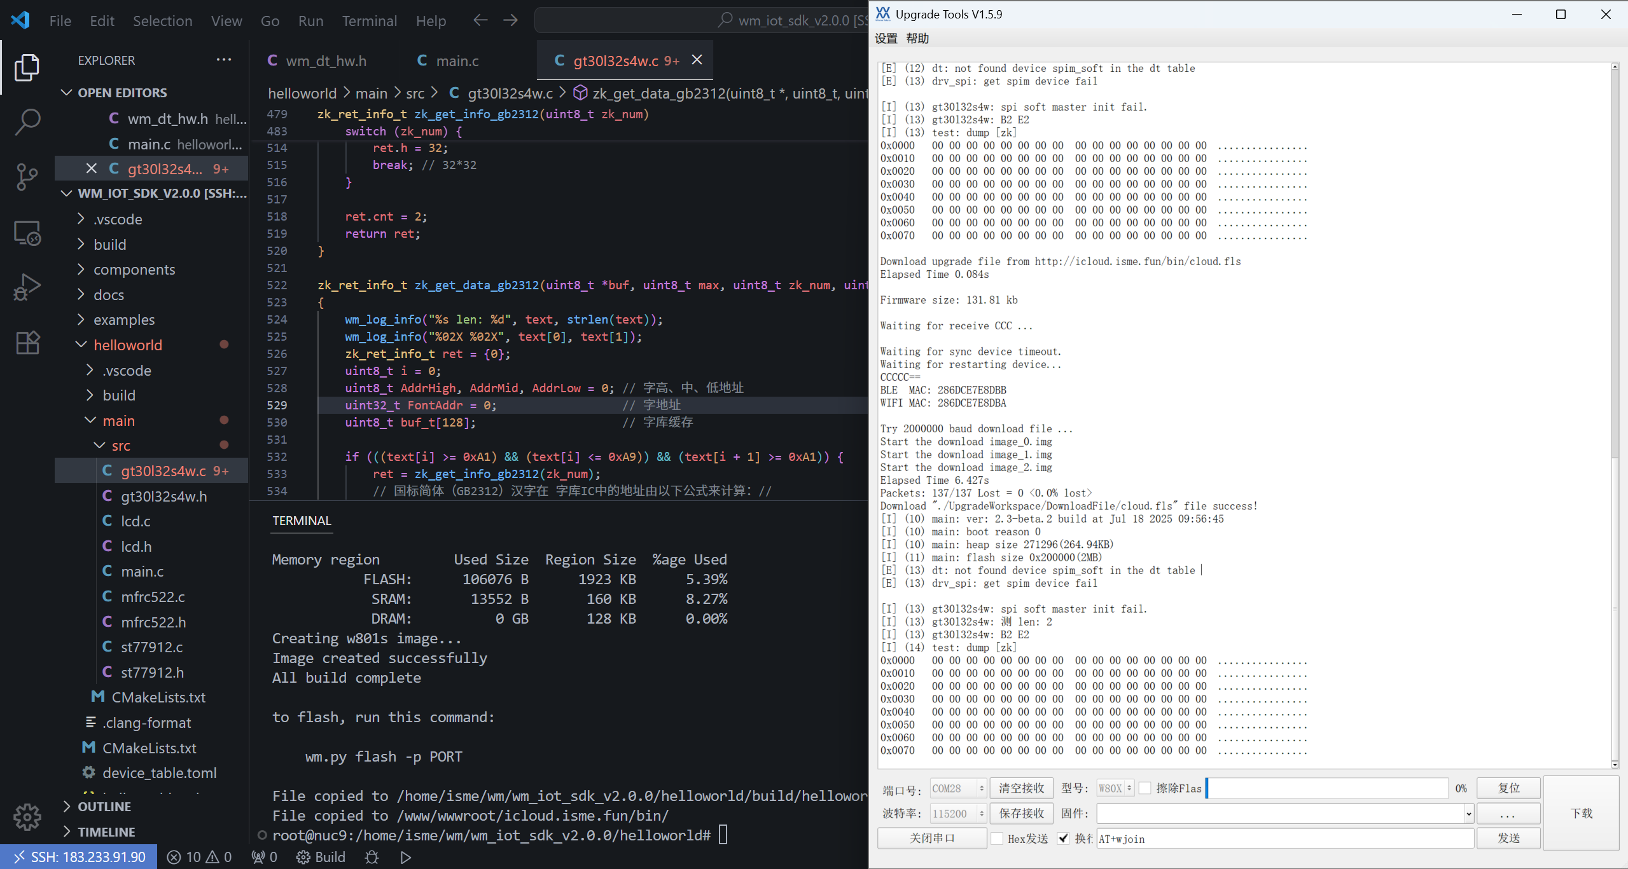Click the CMake Build status item
This screenshot has height=869, width=1628.
coord(321,857)
